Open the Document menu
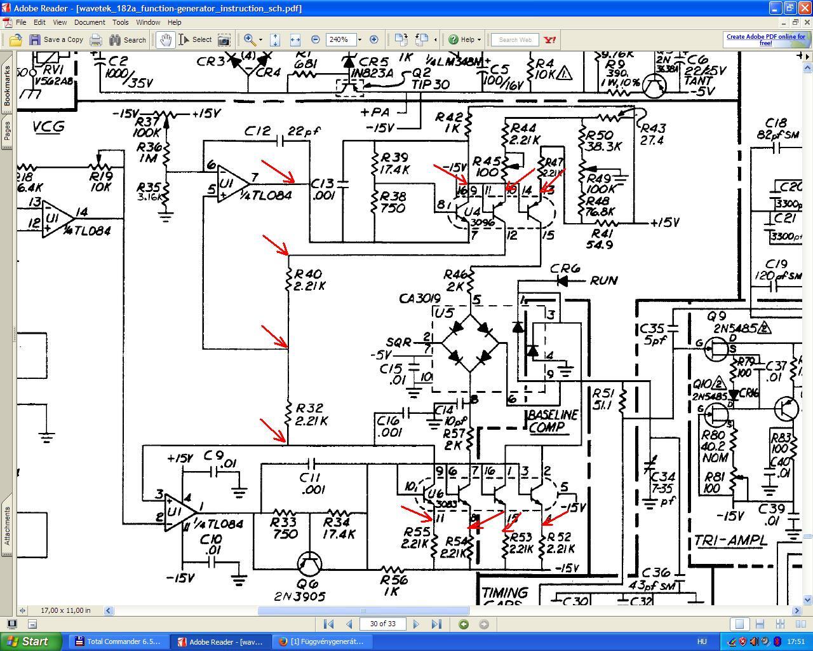813x651 pixels. tap(89, 22)
